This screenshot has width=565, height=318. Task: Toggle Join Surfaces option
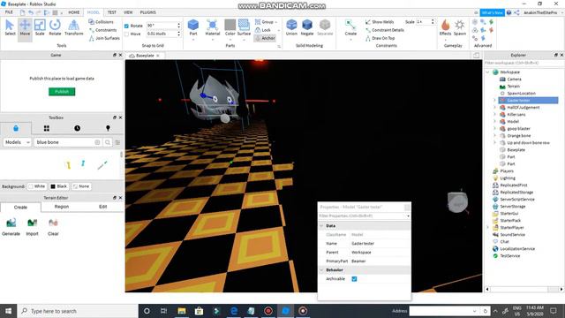[x=104, y=38]
